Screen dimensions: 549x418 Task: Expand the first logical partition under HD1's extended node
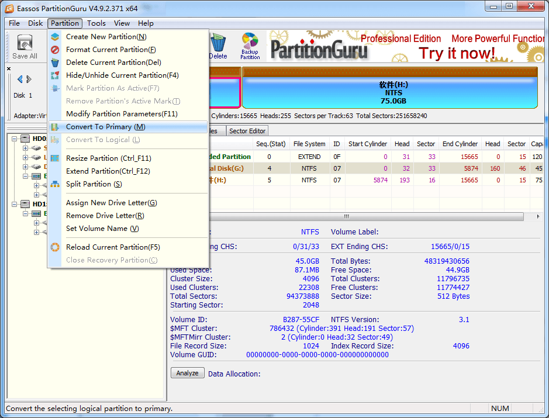(x=36, y=223)
